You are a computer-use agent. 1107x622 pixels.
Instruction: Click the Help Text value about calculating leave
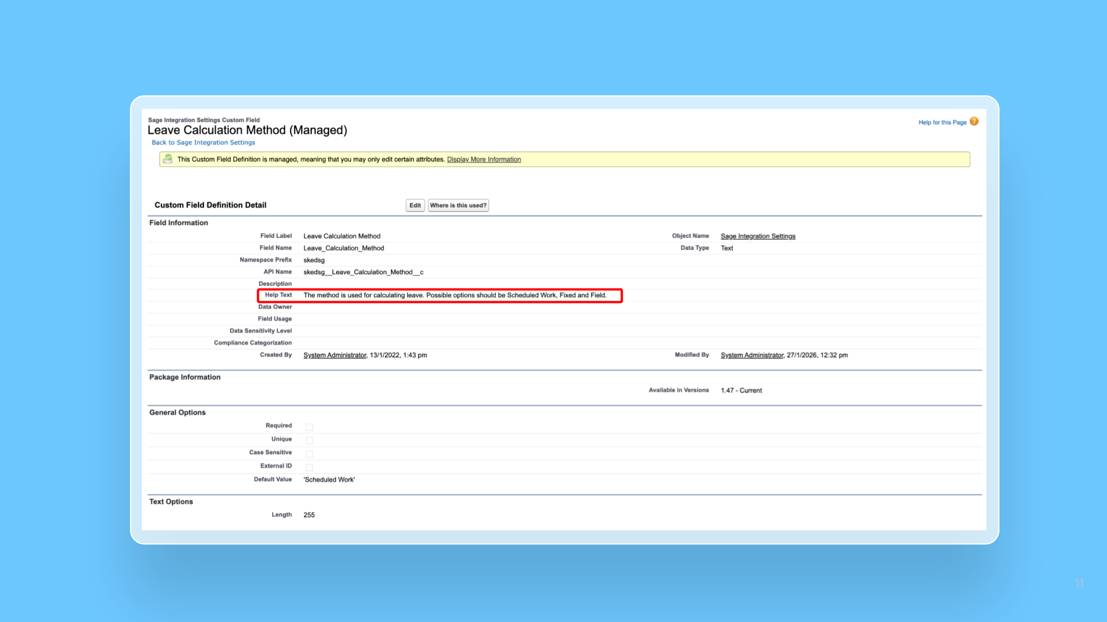455,295
